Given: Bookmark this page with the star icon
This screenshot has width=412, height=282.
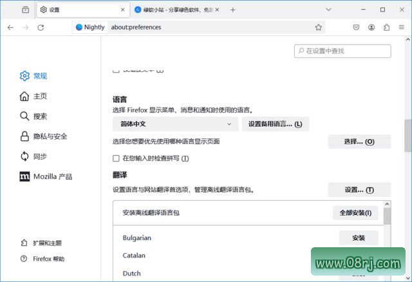Looking at the screenshot, I should pos(319,27).
